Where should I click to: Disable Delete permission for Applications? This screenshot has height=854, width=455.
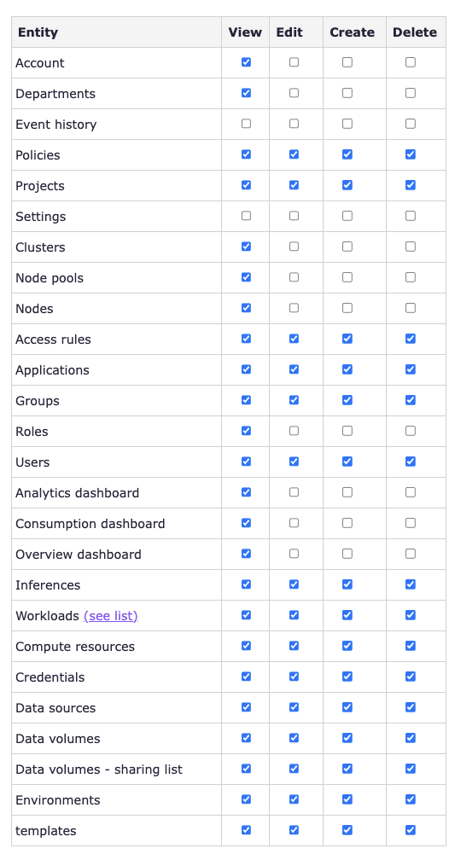pos(411,369)
